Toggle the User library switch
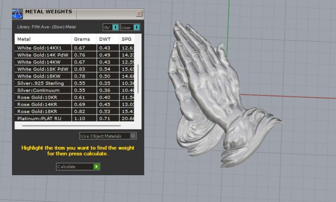The height and width of the screenshot is (202, 336). pos(130,27)
